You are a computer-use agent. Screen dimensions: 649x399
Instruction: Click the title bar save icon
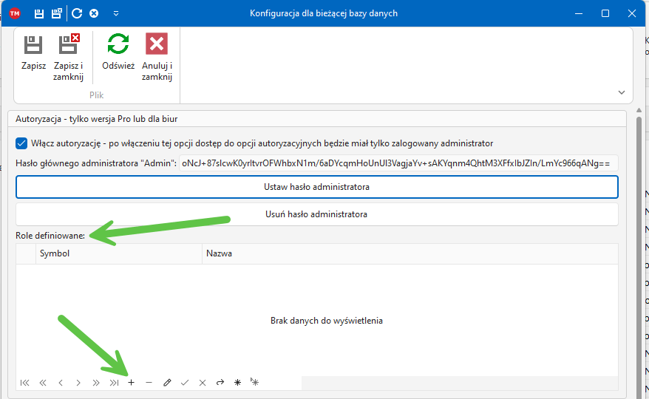pos(38,13)
